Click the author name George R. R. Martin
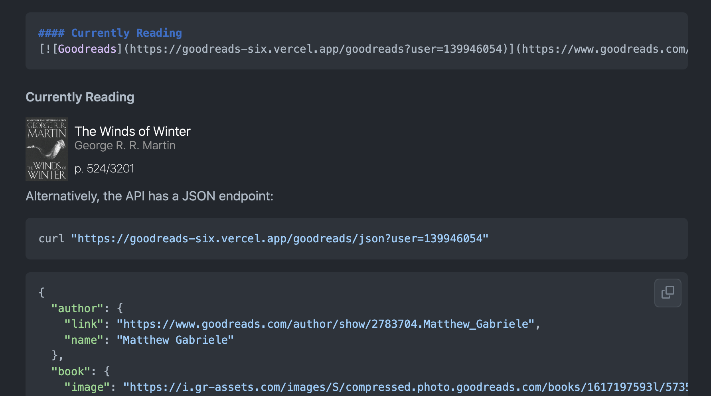This screenshot has height=396, width=711. (x=125, y=145)
